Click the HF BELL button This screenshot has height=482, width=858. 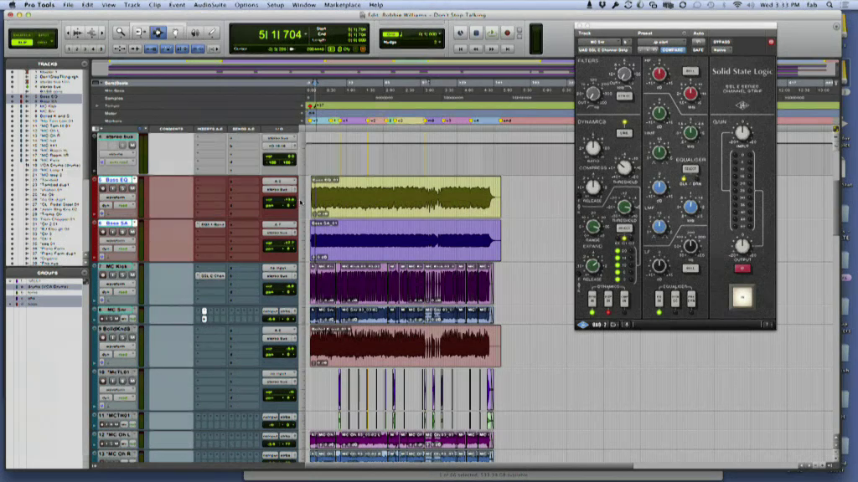coord(690,71)
